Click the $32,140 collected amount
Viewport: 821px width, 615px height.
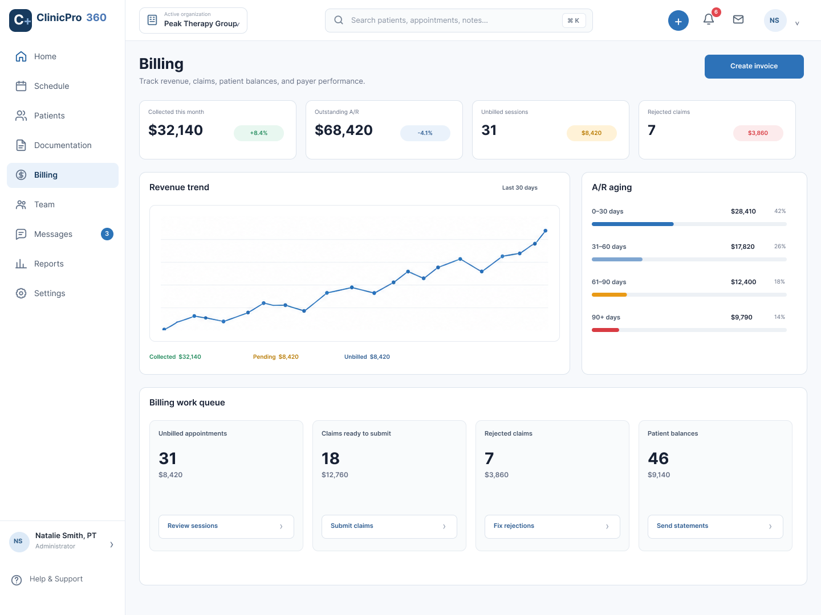tap(176, 130)
